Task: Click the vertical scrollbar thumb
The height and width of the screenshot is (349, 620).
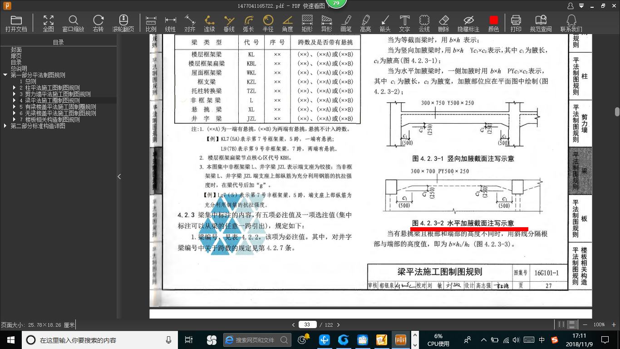Action: [x=617, y=112]
